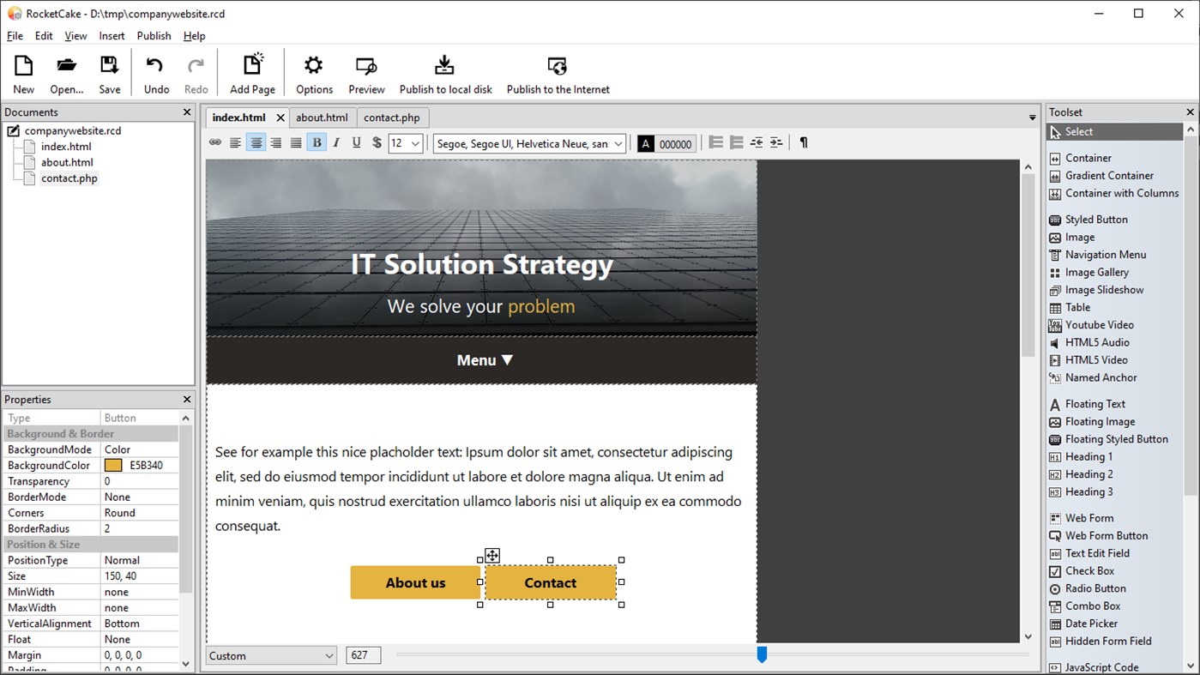Center align the text
This screenshot has width=1200, height=675.
256,143
